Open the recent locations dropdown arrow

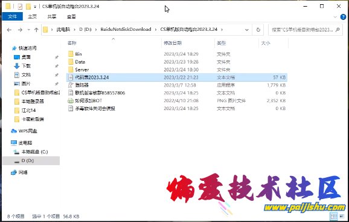tap(28, 30)
